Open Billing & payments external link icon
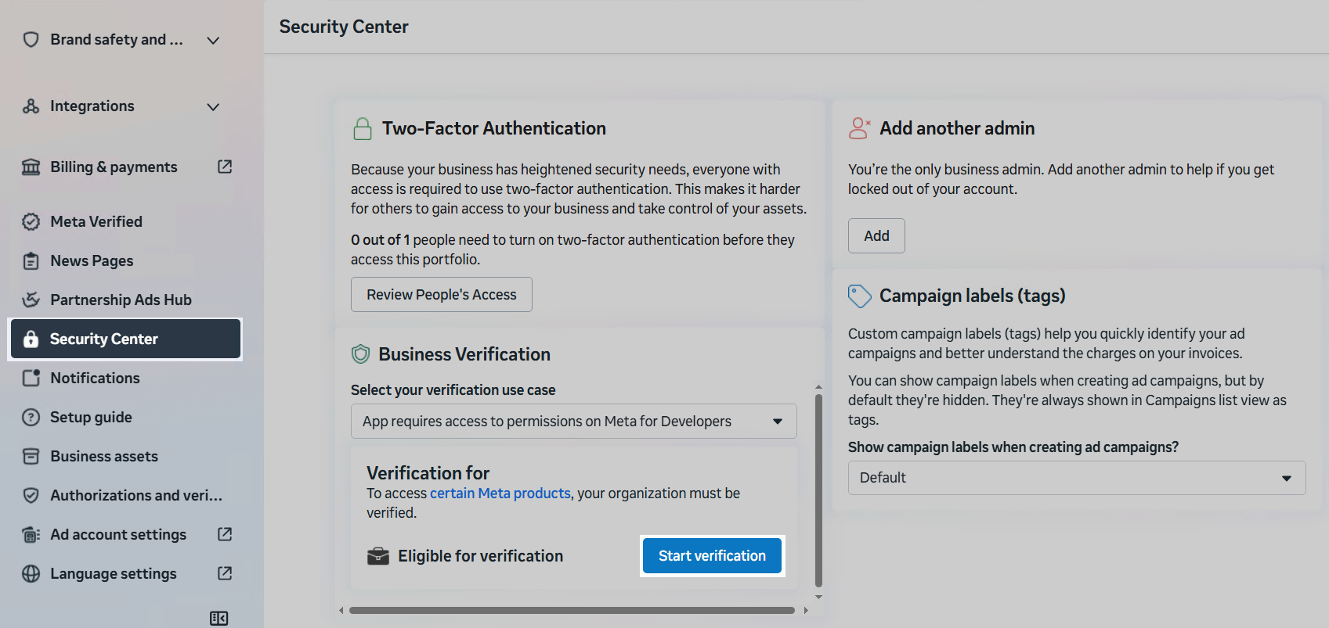Viewport: 1329px width, 628px height. 225,167
